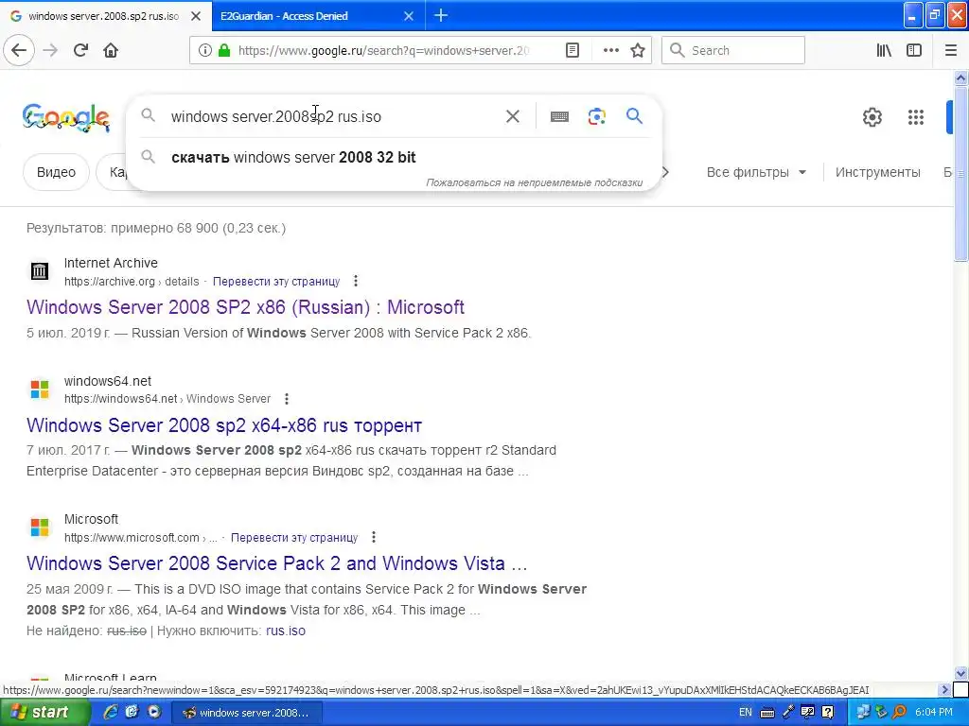
Task: Toggle Reader View icon in address bar
Action: [x=573, y=51]
